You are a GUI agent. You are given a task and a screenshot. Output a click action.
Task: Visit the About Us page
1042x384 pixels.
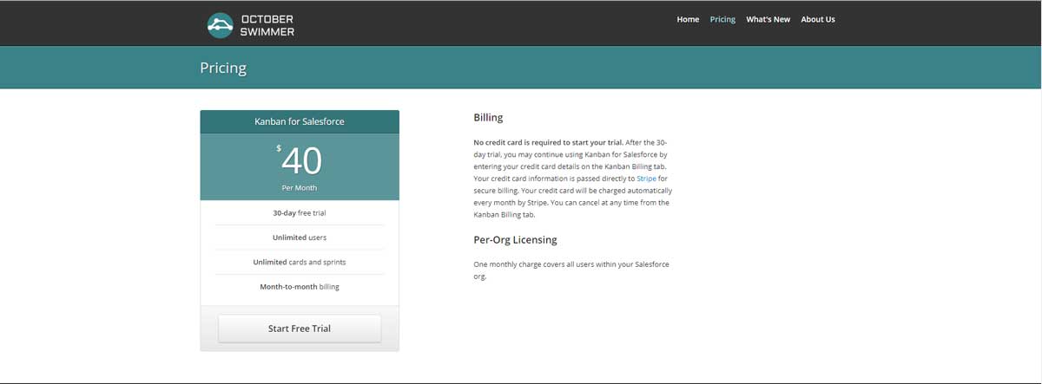click(x=818, y=20)
